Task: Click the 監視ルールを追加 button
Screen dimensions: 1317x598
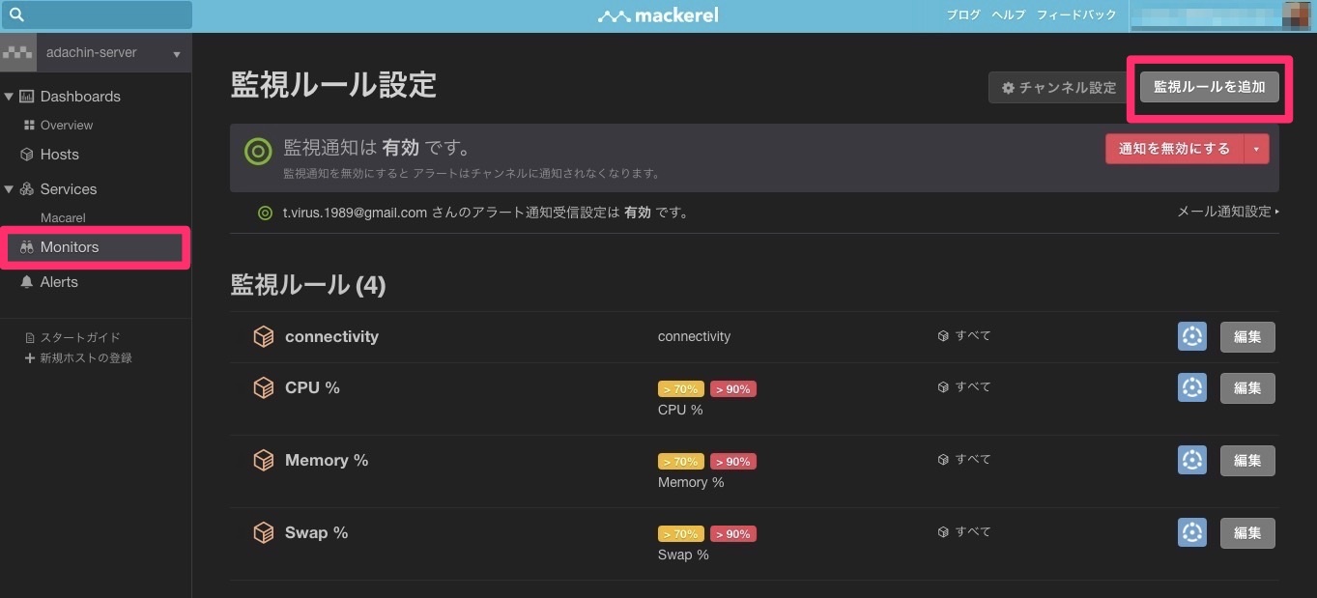Action: (1209, 87)
